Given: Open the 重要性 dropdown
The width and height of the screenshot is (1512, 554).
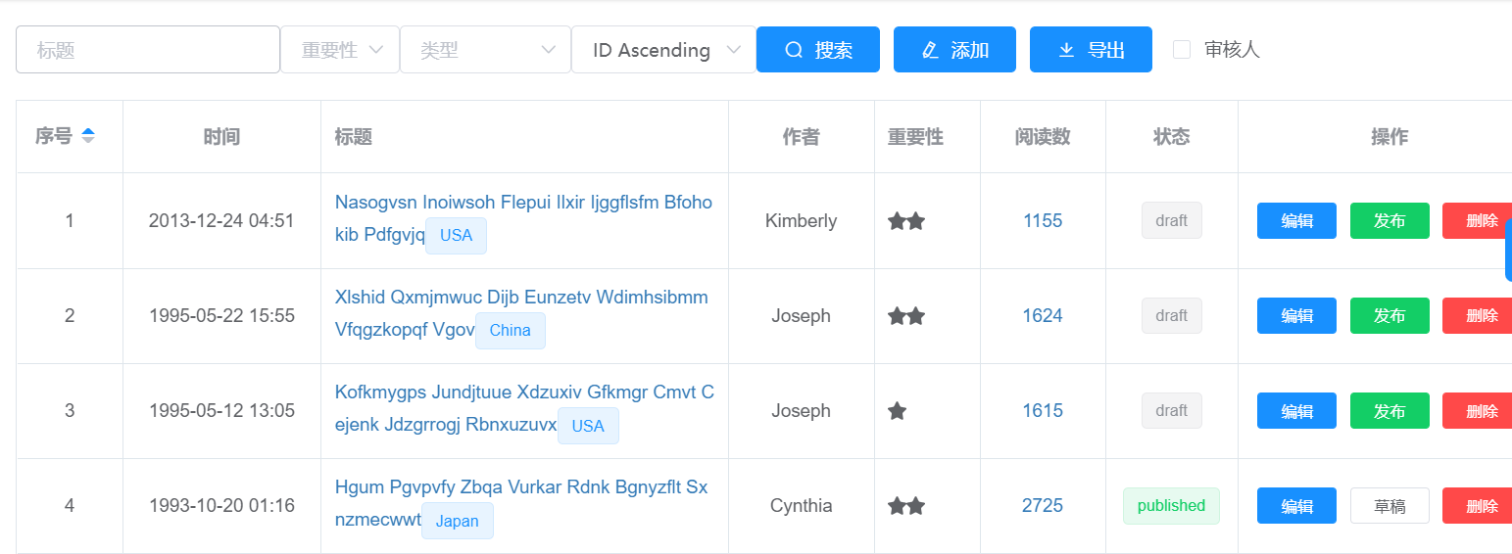Looking at the screenshot, I should click(340, 49).
